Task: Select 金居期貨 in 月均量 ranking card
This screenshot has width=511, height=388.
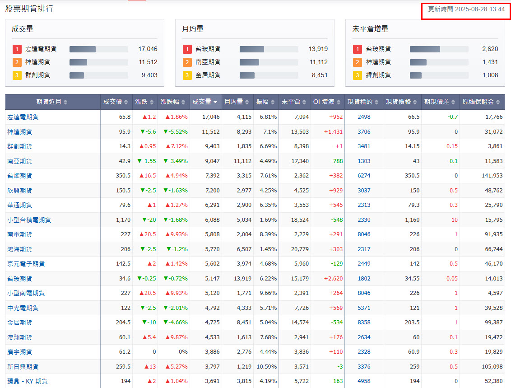Action: click(208, 75)
